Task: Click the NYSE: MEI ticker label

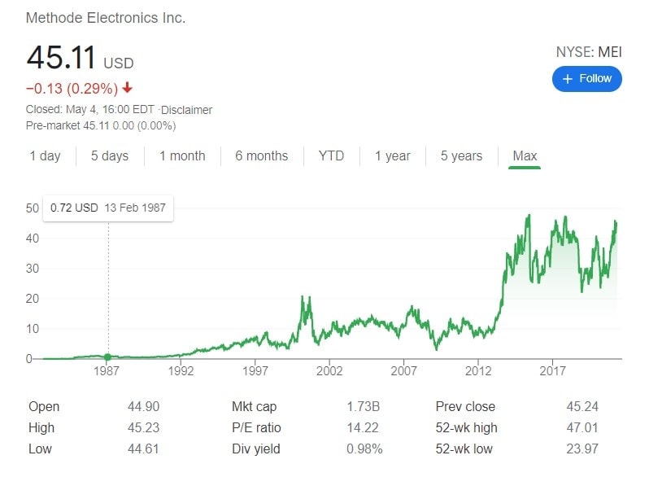Action: click(588, 52)
